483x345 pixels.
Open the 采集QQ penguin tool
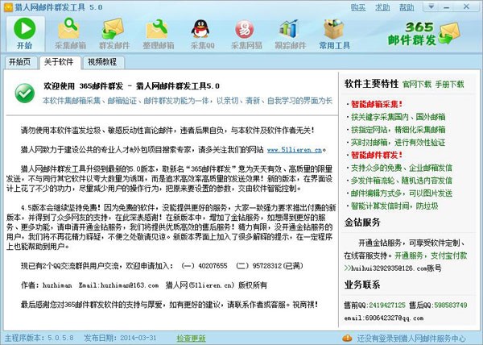202,33
